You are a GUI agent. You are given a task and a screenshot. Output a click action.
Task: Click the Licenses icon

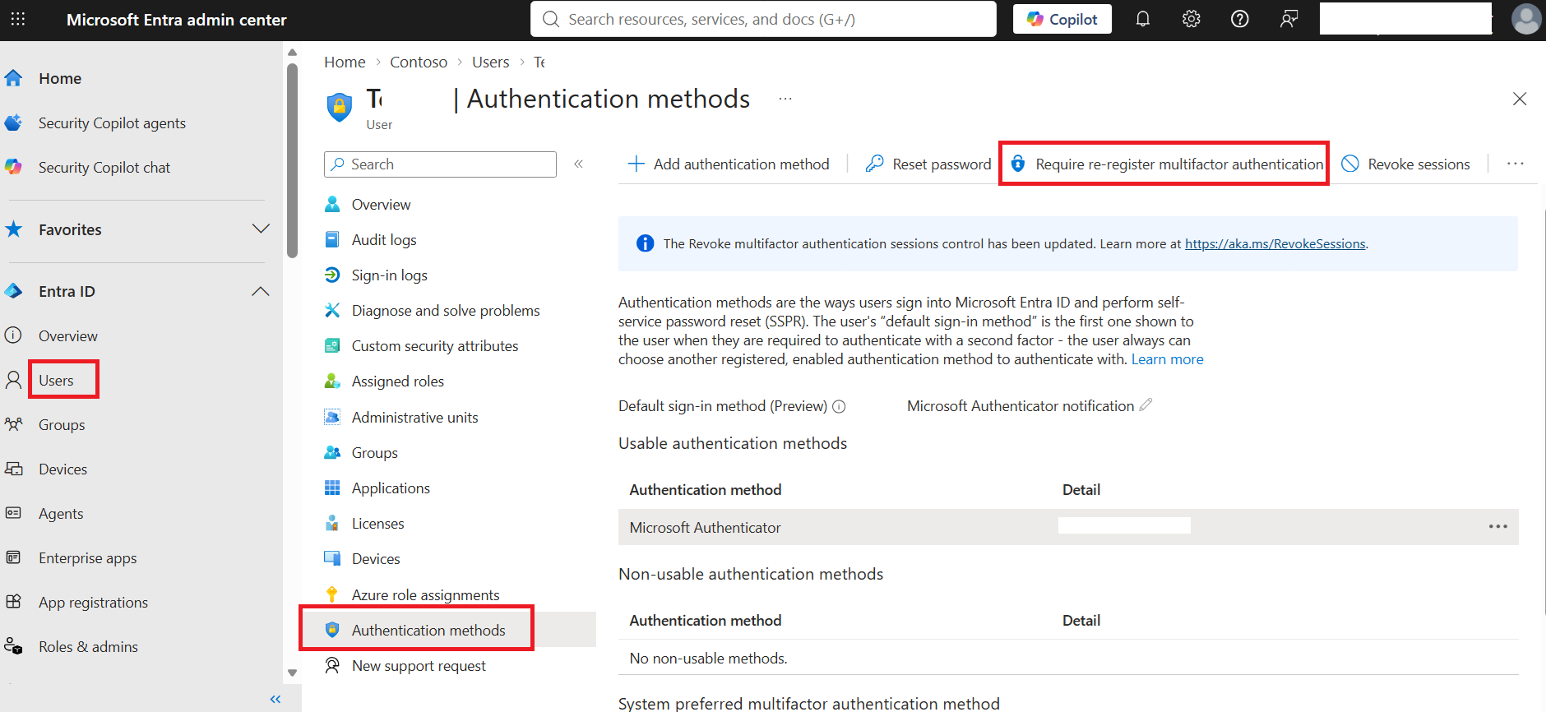click(332, 523)
